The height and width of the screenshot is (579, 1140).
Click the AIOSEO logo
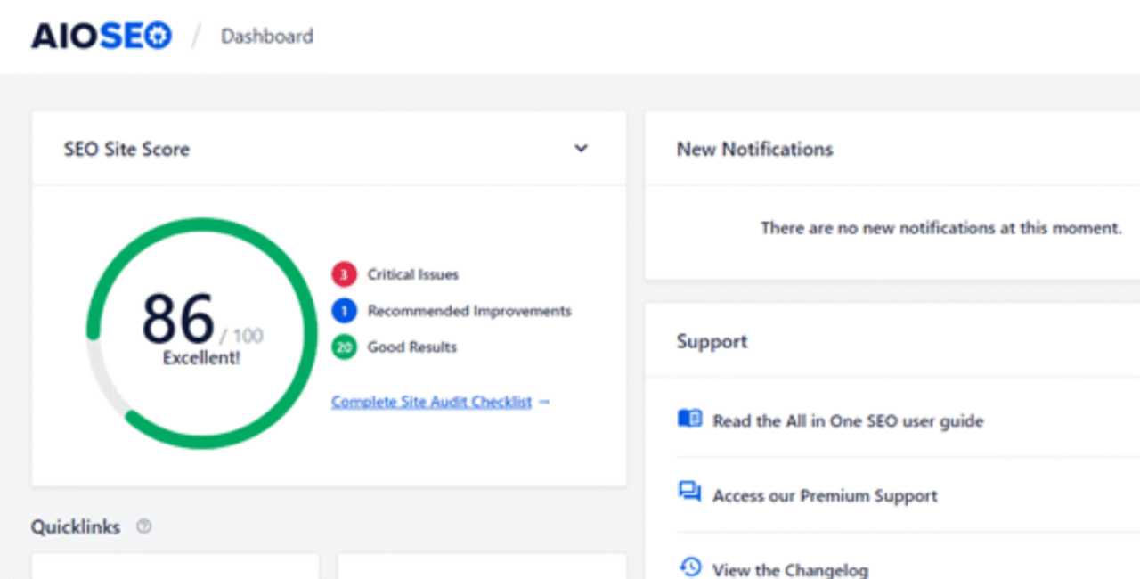coord(102,36)
